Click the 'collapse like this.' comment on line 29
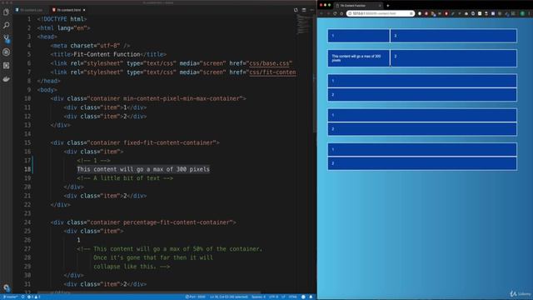This screenshot has width=533, height=300. [125, 267]
